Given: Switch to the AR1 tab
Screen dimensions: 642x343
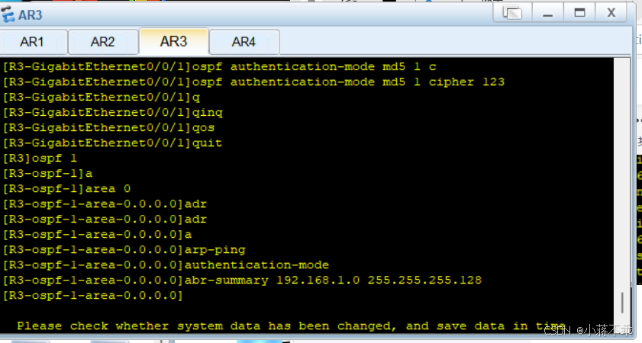Looking at the screenshot, I should (32, 42).
